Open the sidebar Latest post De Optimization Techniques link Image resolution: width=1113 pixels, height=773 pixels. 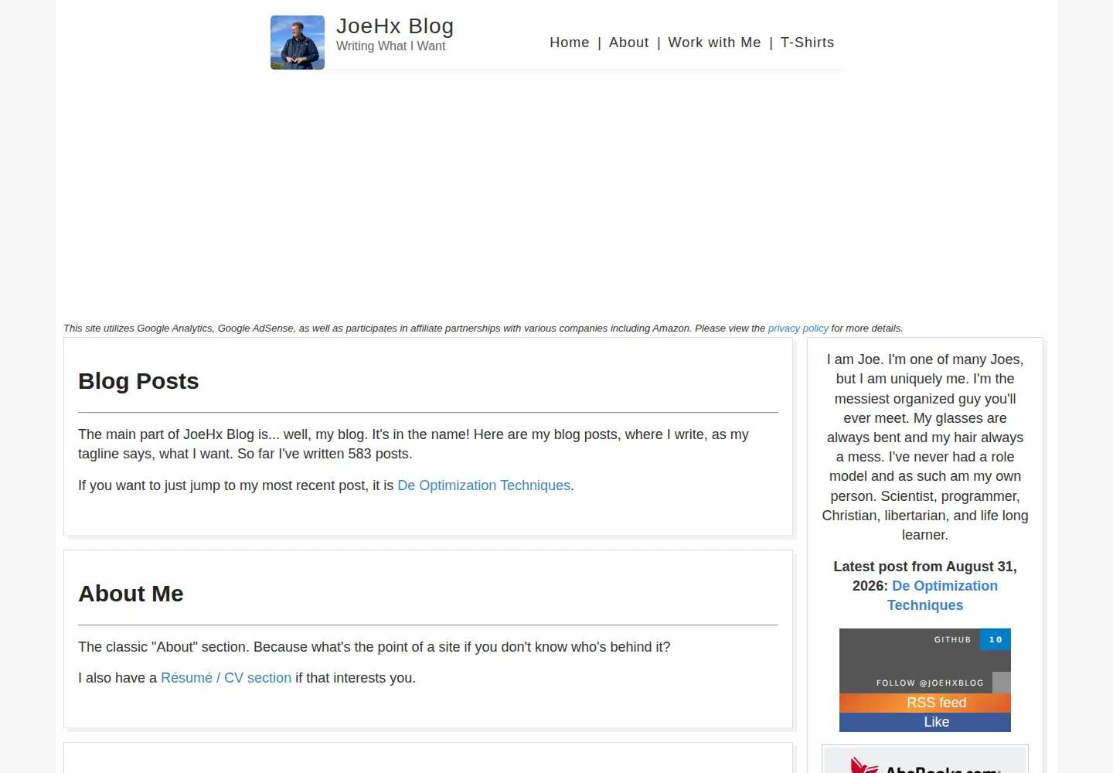point(941,595)
